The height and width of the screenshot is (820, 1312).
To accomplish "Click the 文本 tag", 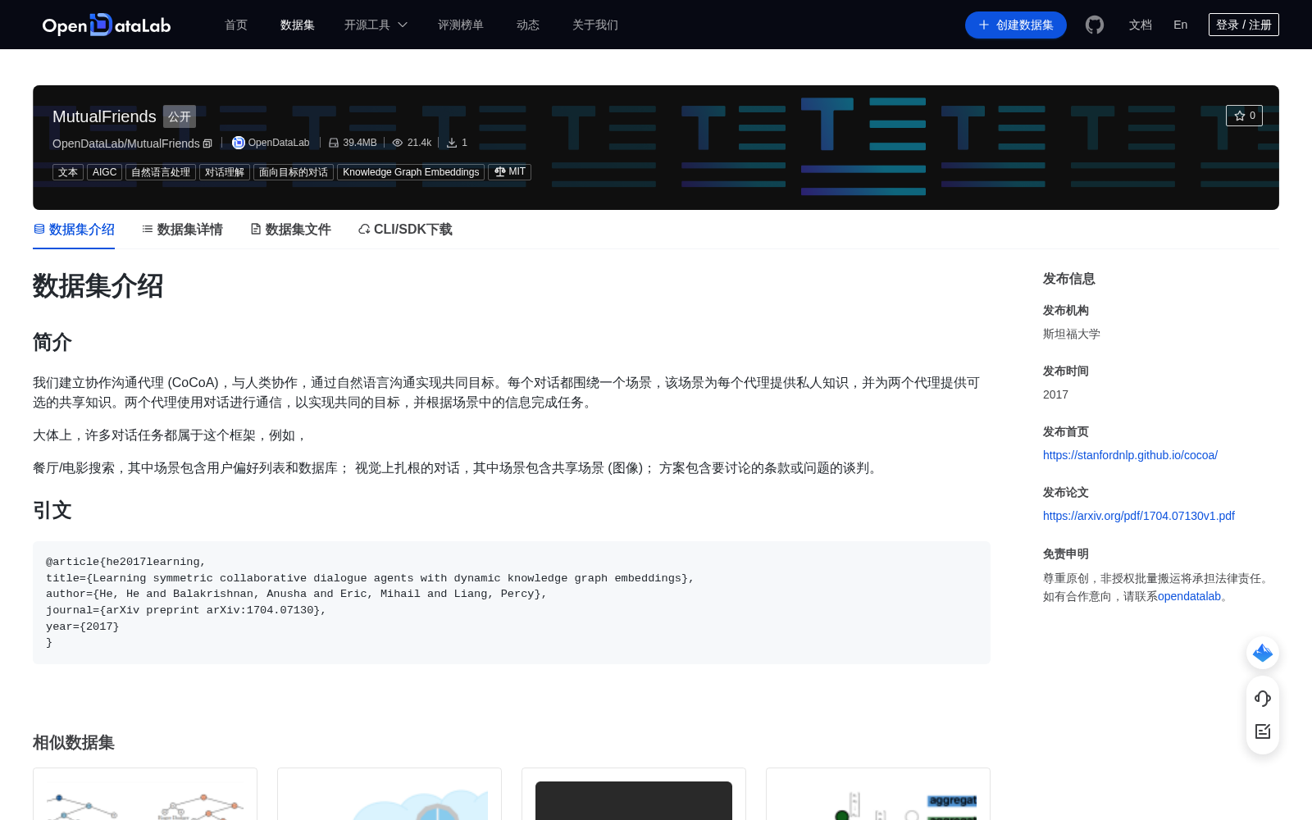I will (68, 172).
